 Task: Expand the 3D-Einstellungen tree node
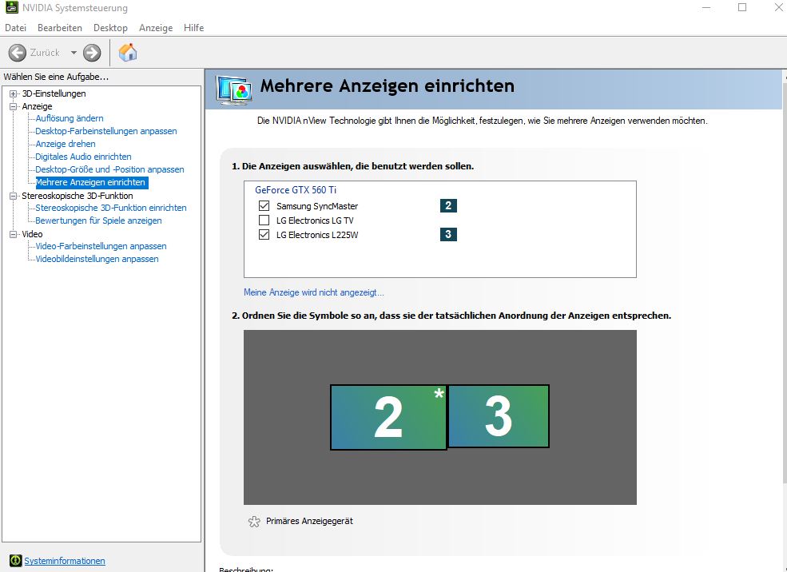coord(14,93)
